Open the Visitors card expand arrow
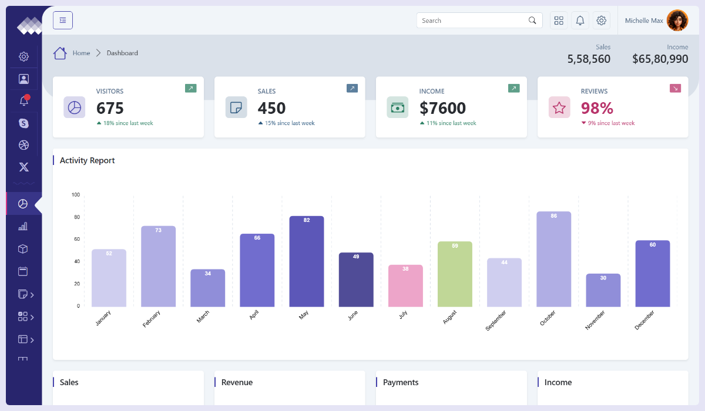The height and width of the screenshot is (411, 705). (x=190, y=87)
